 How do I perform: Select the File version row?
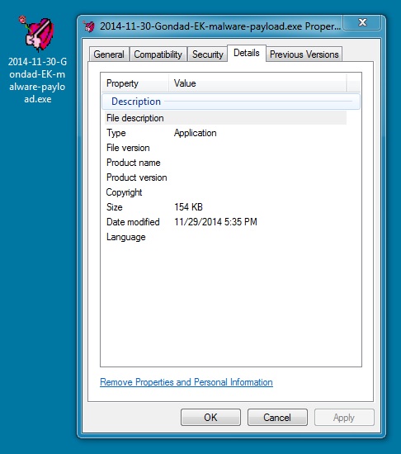tap(226, 148)
